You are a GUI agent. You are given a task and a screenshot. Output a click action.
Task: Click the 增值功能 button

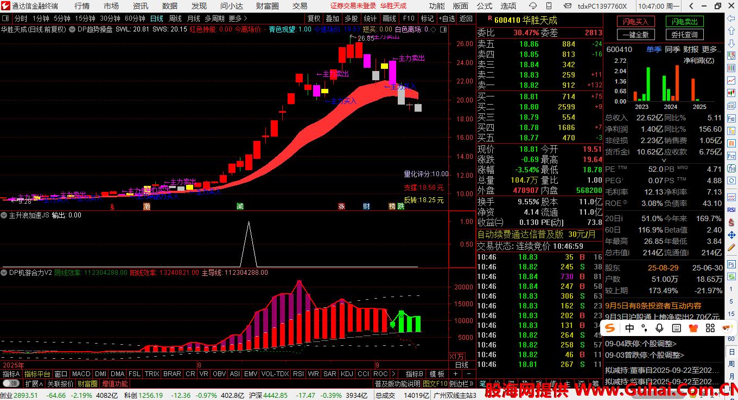pyautogui.click(x=115, y=384)
